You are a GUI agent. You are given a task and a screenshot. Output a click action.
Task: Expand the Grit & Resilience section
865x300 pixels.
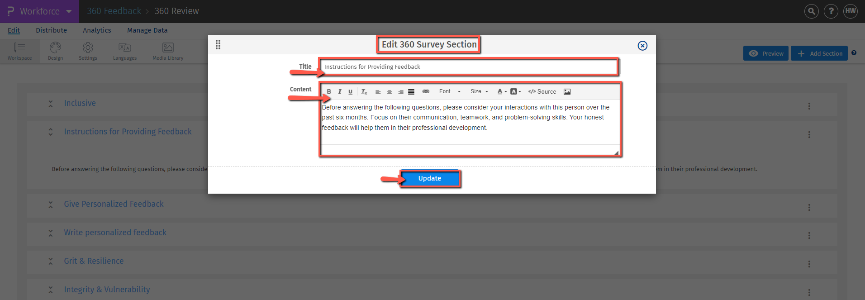[51, 262]
